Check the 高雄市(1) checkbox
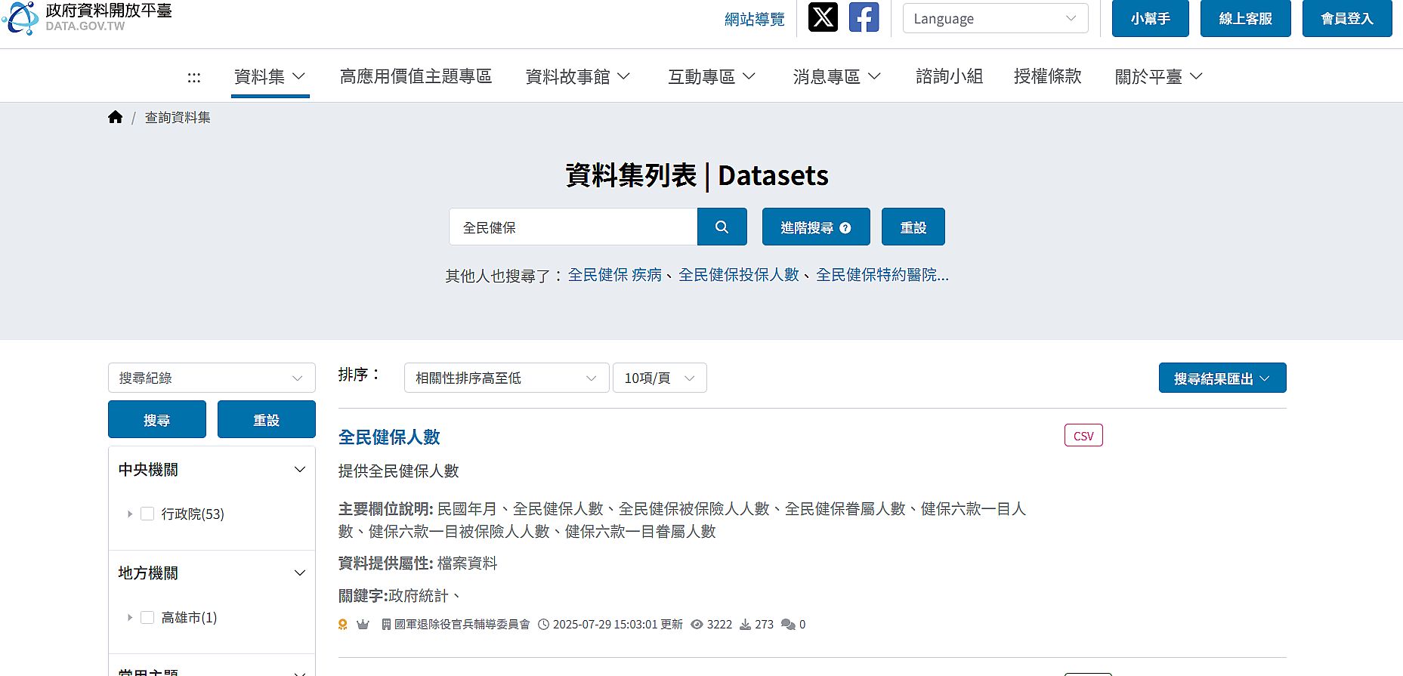This screenshot has height=676, width=1403. point(147,617)
